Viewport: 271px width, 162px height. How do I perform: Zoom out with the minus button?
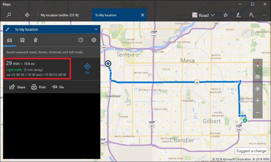pos(257,113)
